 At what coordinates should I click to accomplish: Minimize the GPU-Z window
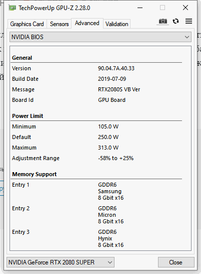click(140, 8)
